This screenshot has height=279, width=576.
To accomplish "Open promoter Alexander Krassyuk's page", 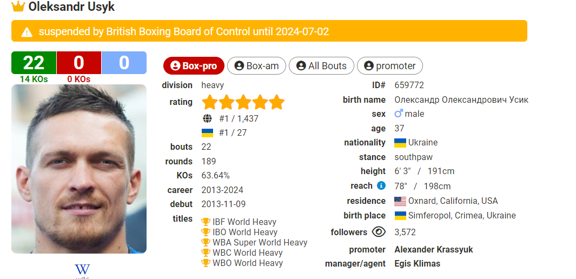I will pyautogui.click(x=433, y=250).
